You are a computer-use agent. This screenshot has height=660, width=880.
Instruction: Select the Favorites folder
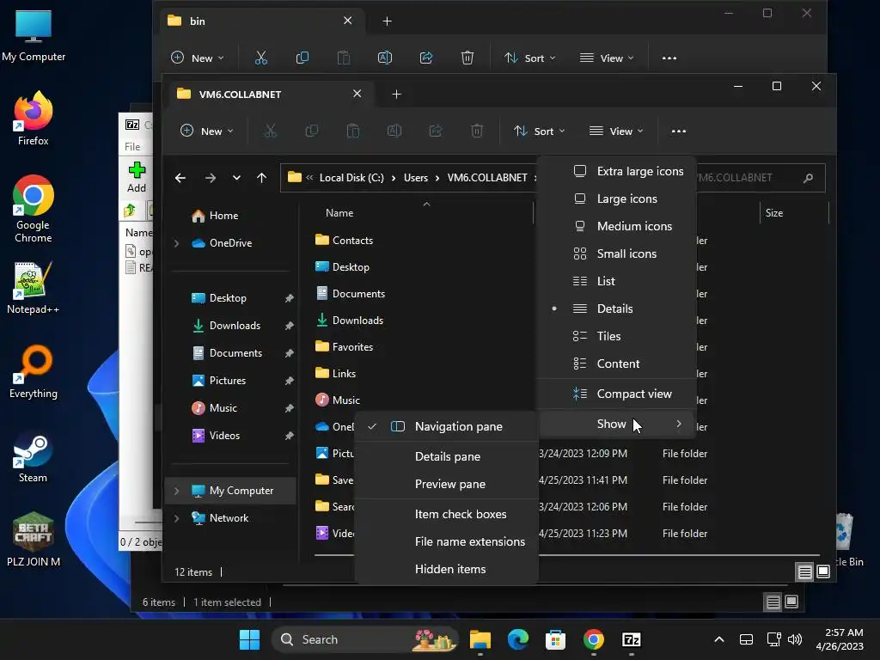coord(352,347)
